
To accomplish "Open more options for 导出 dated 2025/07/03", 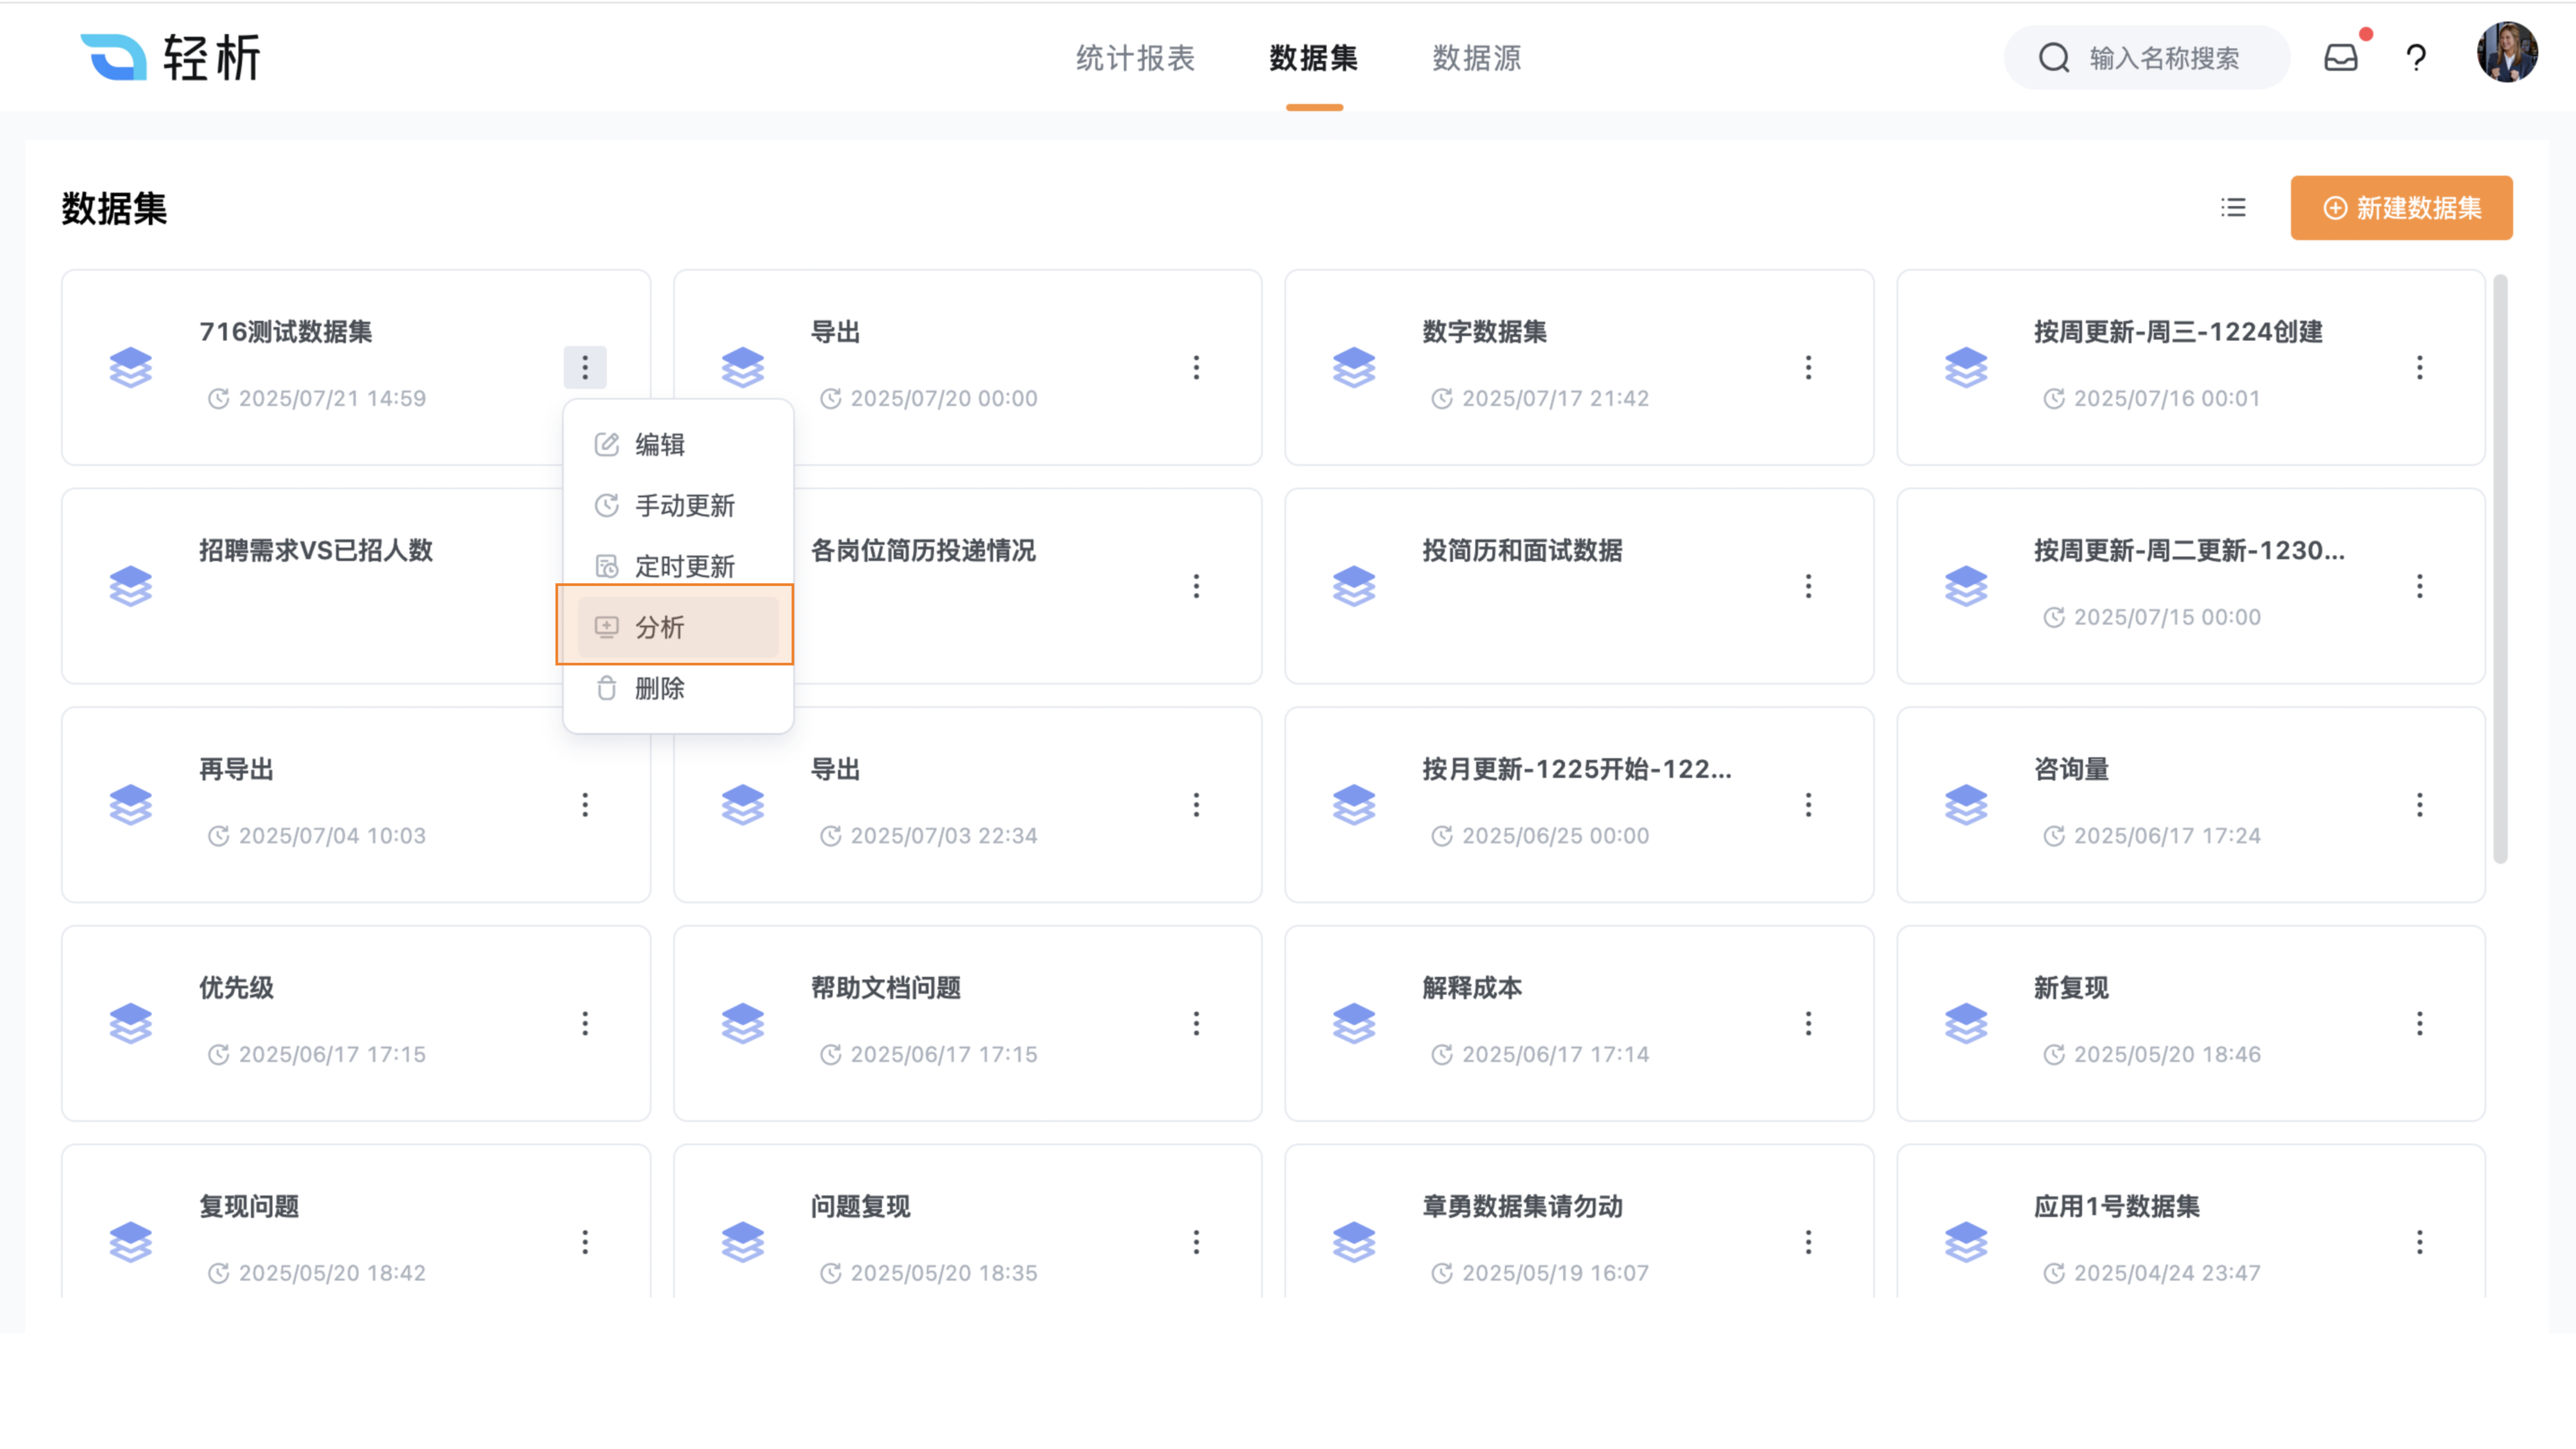I will 1196,805.
